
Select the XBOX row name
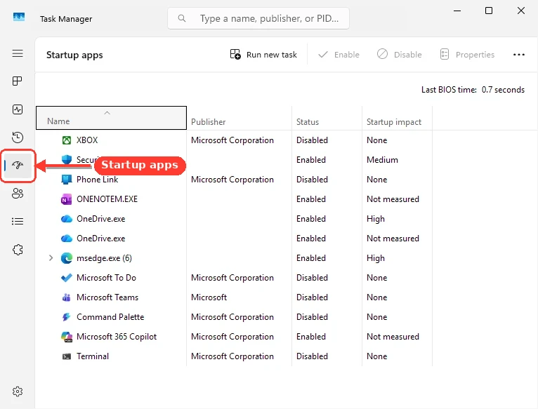tap(87, 140)
